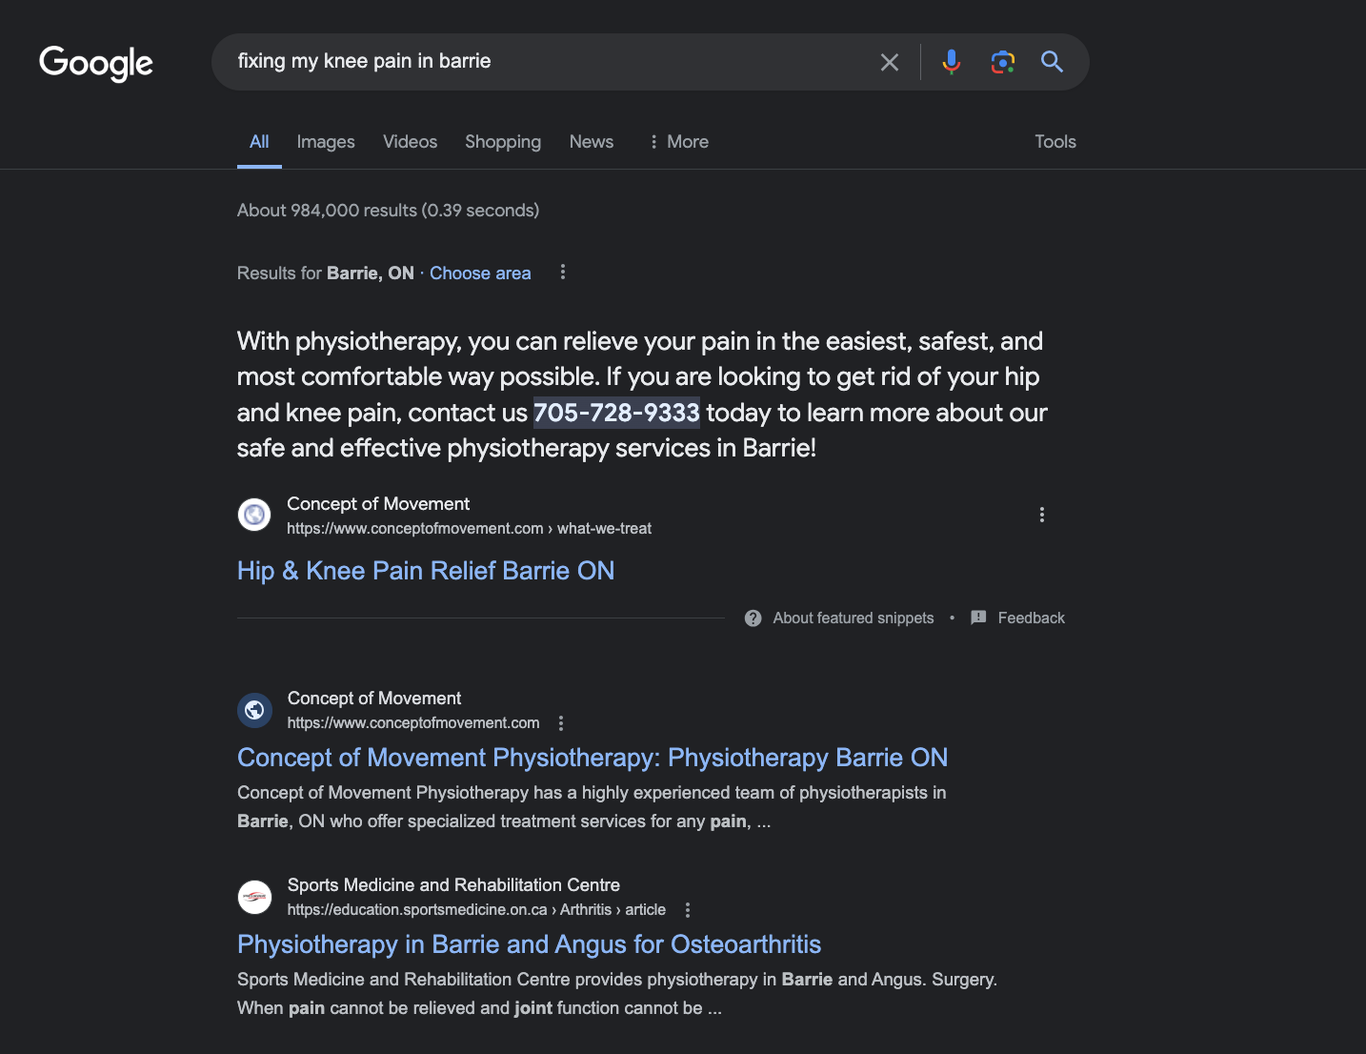The height and width of the screenshot is (1054, 1366).
Task: Click the Feedback flag icon
Action: (x=978, y=618)
